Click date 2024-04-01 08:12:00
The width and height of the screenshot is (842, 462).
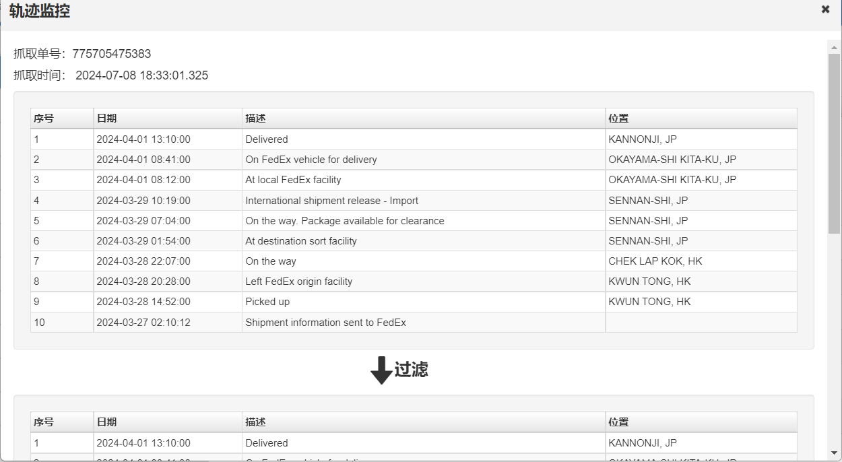[143, 180]
